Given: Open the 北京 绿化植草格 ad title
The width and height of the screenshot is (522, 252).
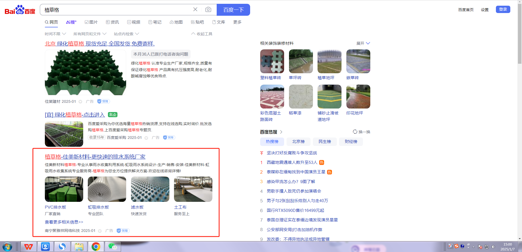Looking at the screenshot, I should (x=100, y=43).
